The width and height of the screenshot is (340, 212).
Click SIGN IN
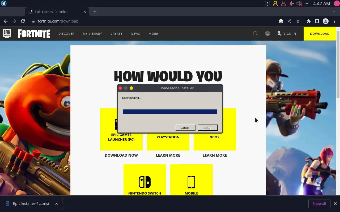(x=287, y=34)
